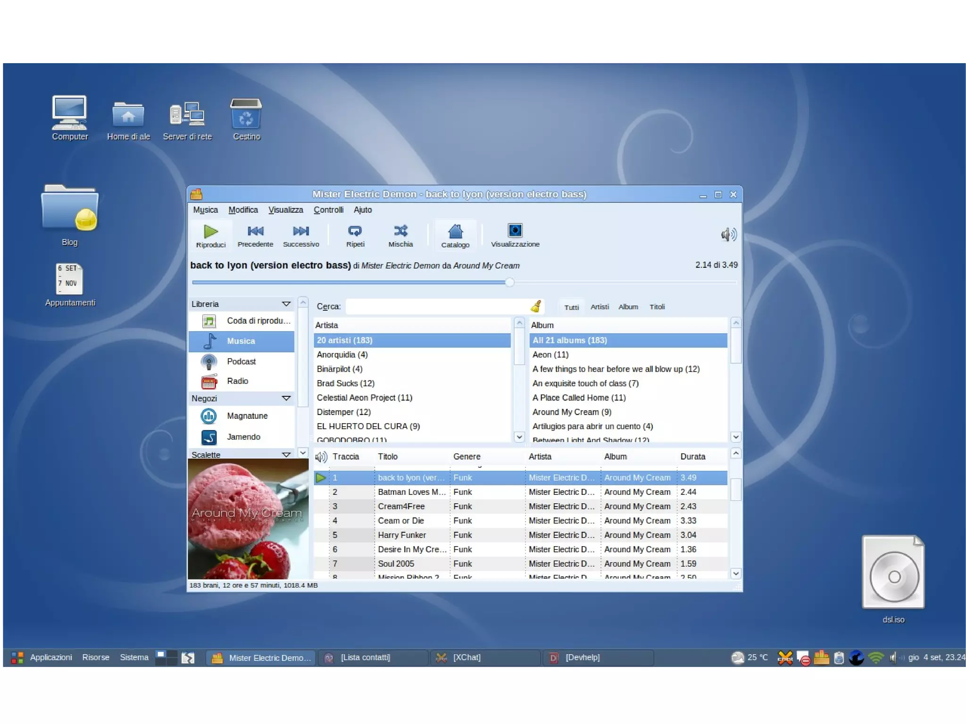Screen dimensions: 966x724
Task: Clear search with the broom icon
Action: tap(536, 307)
